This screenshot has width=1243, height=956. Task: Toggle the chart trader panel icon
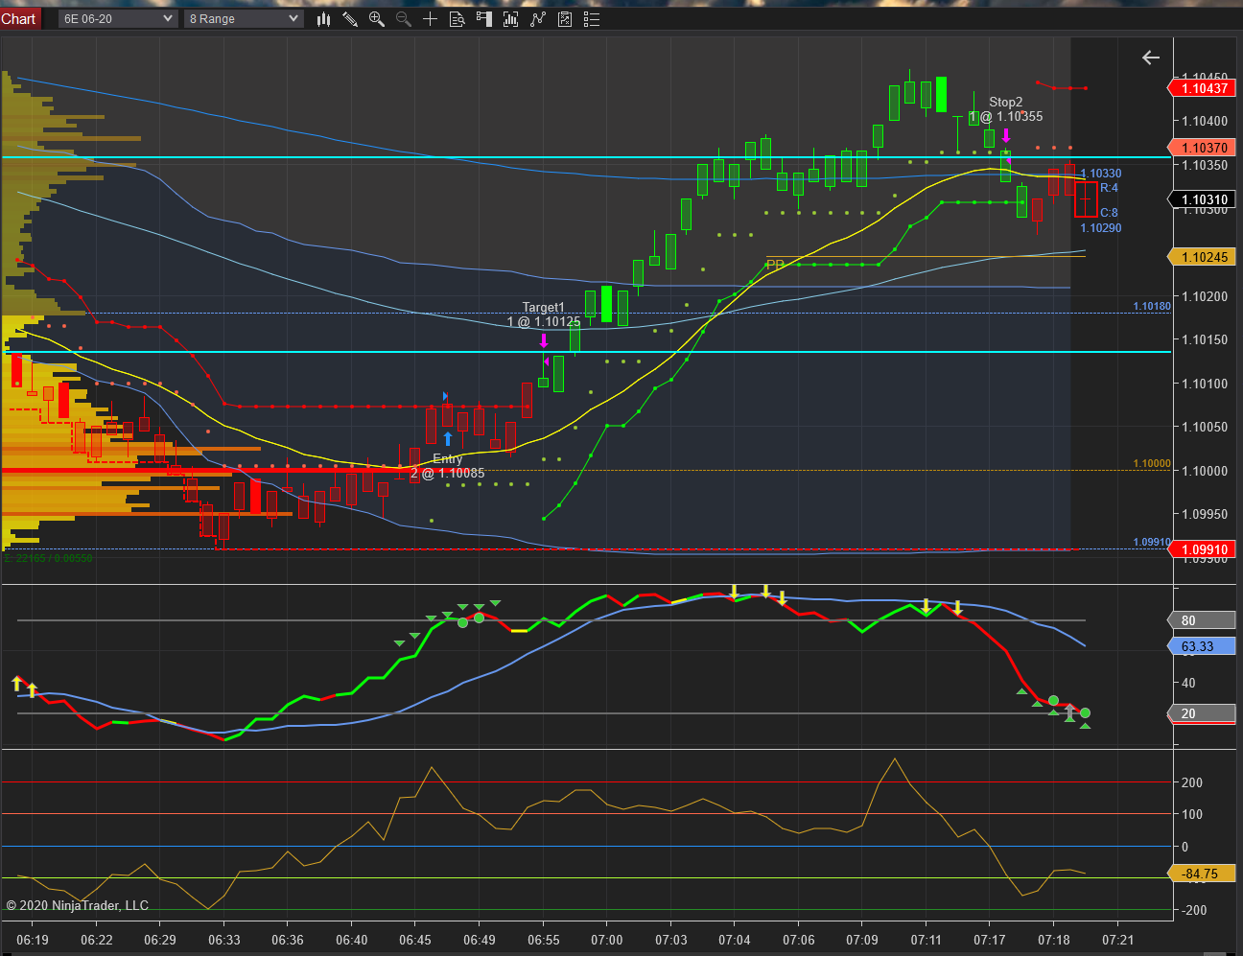point(484,19)
